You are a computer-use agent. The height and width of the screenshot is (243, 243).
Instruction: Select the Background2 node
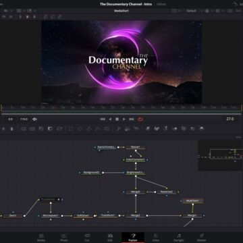91,173
